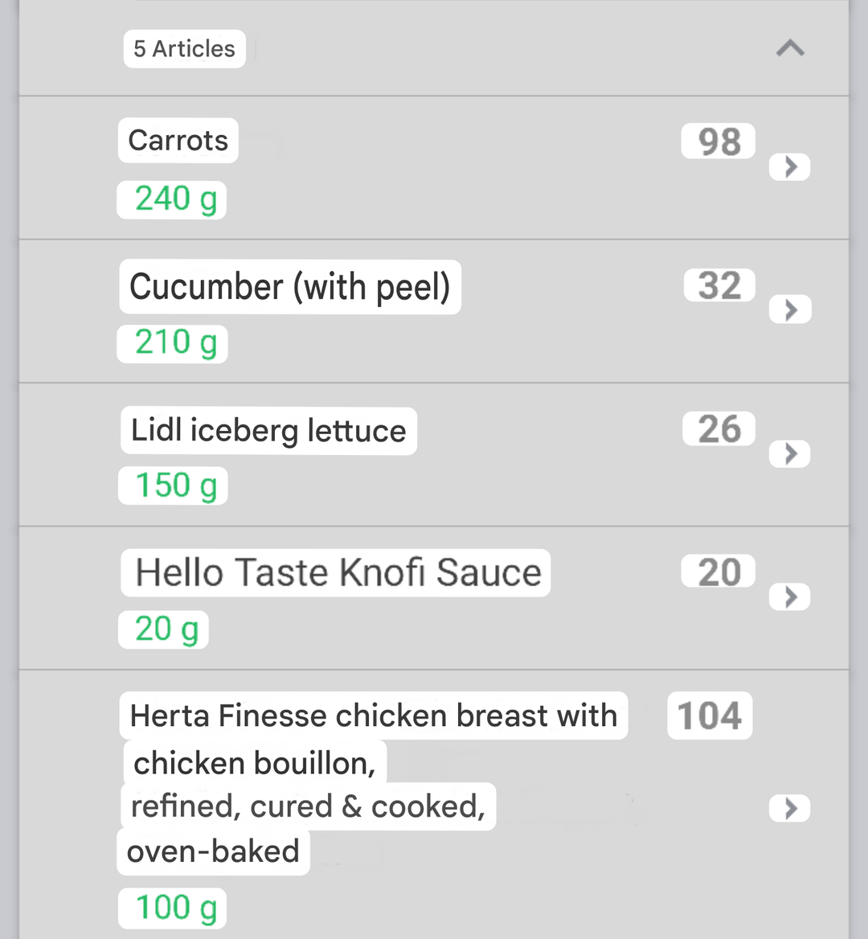Click the 210 g cucumber amount

click(x=174, y=343)
